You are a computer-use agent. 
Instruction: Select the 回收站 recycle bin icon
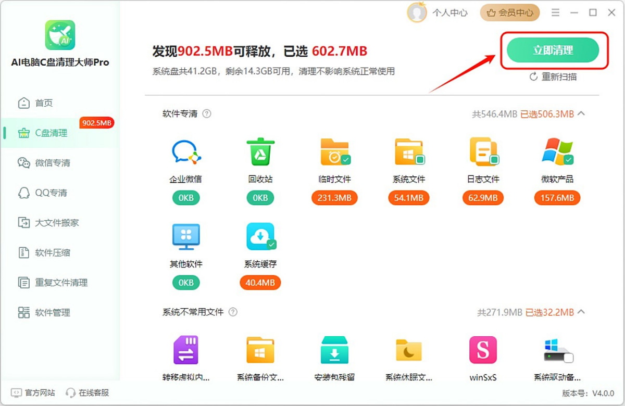pyautogui.click(x=260, y=151)
